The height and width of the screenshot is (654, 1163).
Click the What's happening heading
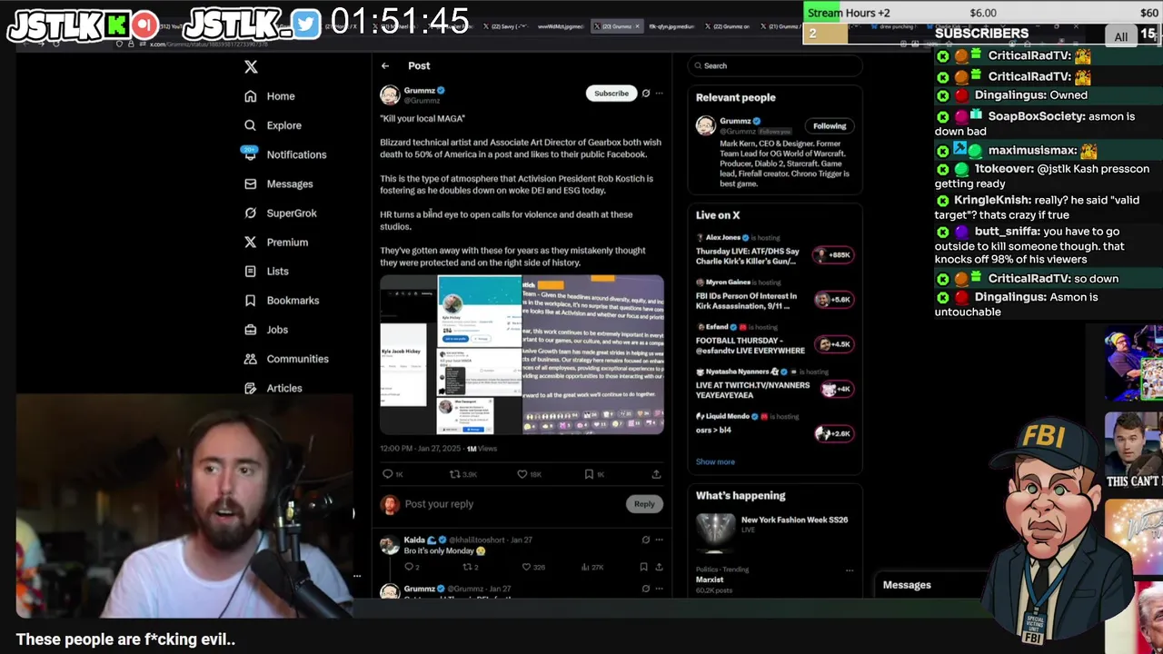coord(741,496)
